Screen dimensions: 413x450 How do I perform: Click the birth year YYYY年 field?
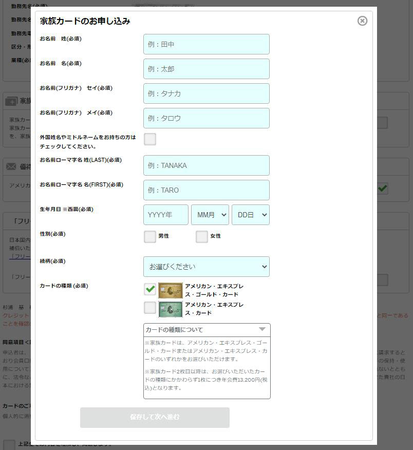(x=166, y=215)
